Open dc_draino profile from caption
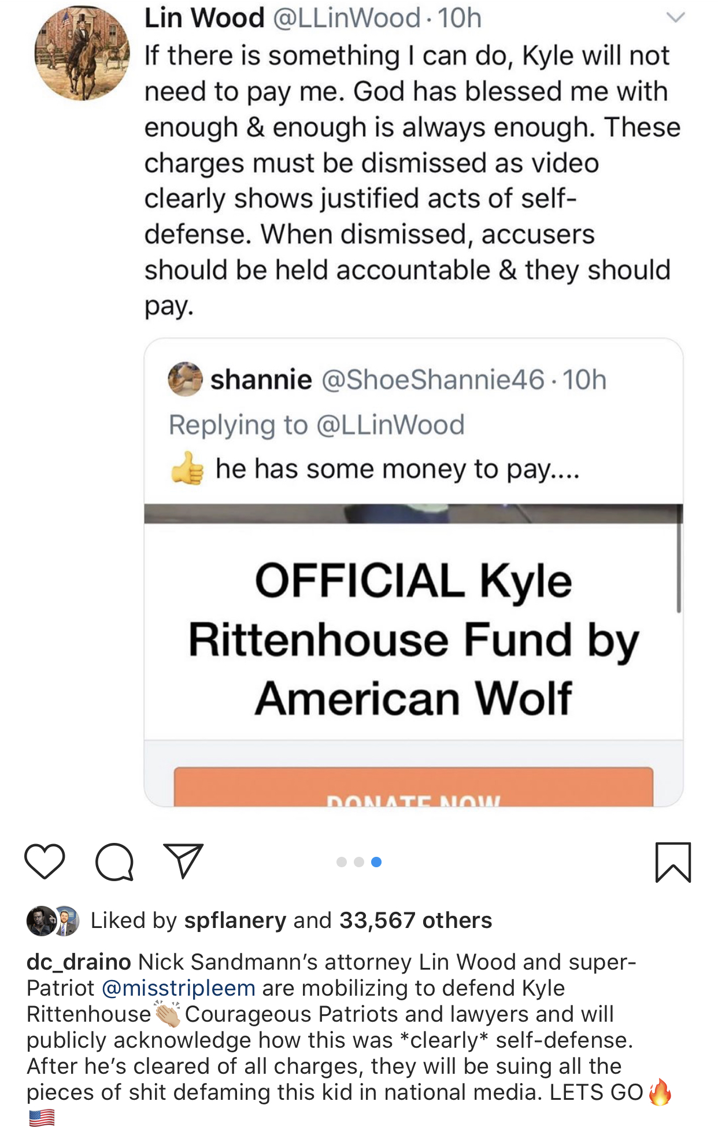Image resolution: width=718 pixels, height=1127 pixels. tap(79, 962)
